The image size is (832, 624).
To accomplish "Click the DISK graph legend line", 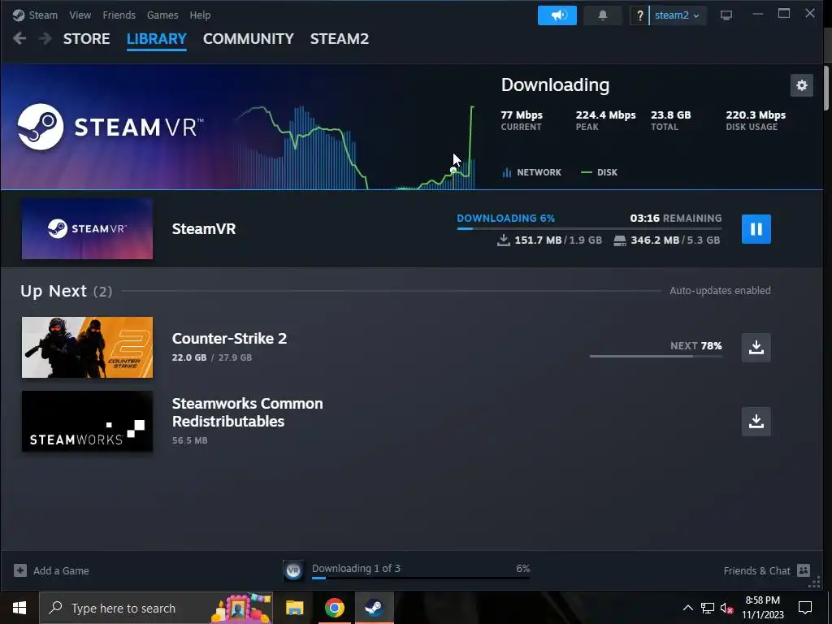I will [x=587, y=172].
